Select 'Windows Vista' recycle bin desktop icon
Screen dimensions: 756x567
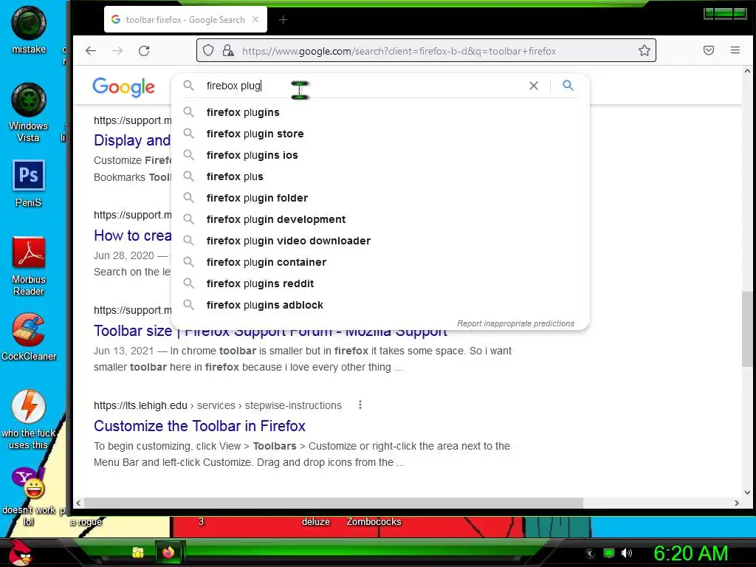pyautogui.click(x=29, y=113)
